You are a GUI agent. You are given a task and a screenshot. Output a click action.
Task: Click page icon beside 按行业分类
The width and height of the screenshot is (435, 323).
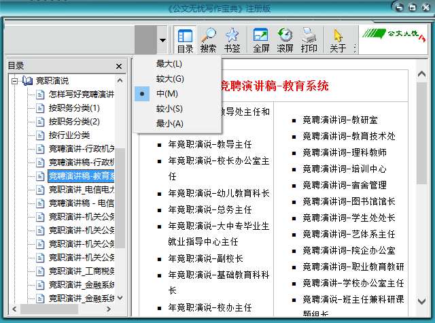pos(40,135)
